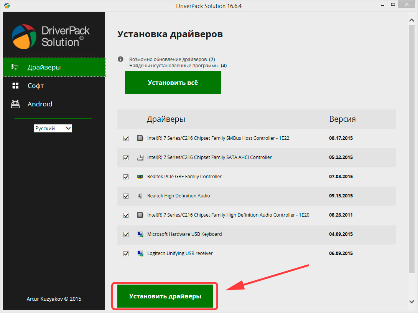Click icon for Microsoft Hardware USB Keyboard

point(140,234)
